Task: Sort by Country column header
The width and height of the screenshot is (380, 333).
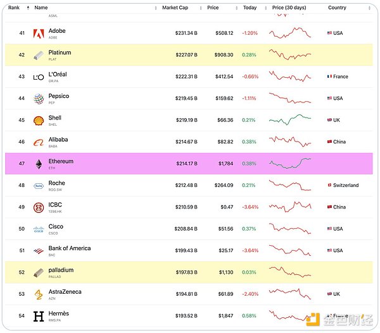Action: pos(337,8)
